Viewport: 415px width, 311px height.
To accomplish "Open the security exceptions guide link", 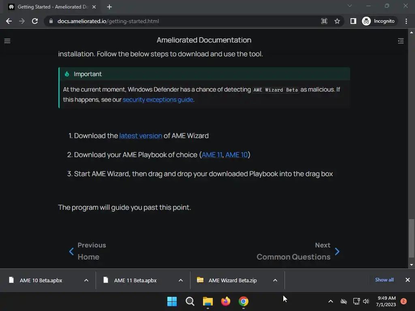I will 158,100.
